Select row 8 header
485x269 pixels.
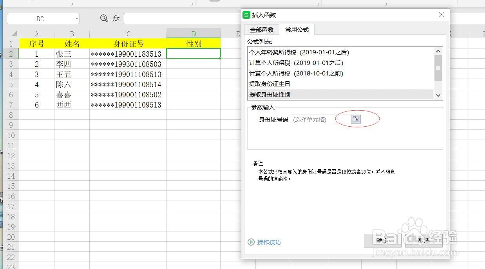(x=11, y=115)
